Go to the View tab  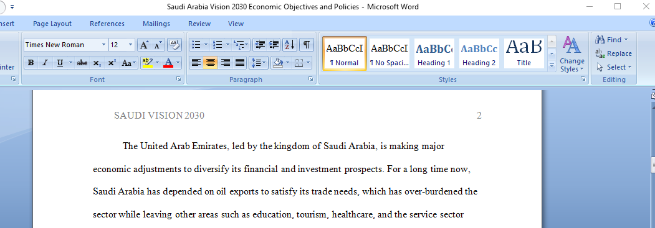[x=236, y=24]
